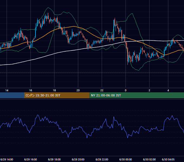Click the 6/29 20:00 date label
The width and height of the screenshot is (184, 162).
coord(78,159)
